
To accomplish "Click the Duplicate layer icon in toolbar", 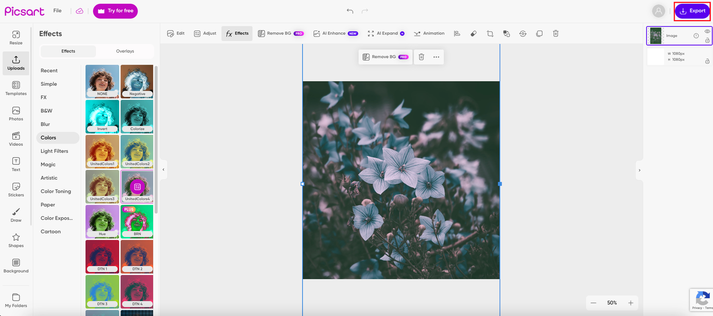I will pos(539,33).
